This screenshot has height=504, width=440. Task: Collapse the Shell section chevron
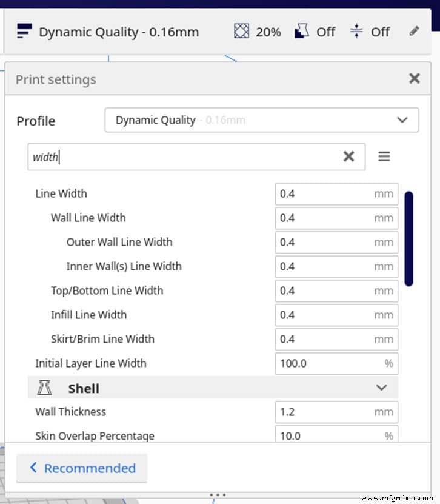tap(382, 388)
